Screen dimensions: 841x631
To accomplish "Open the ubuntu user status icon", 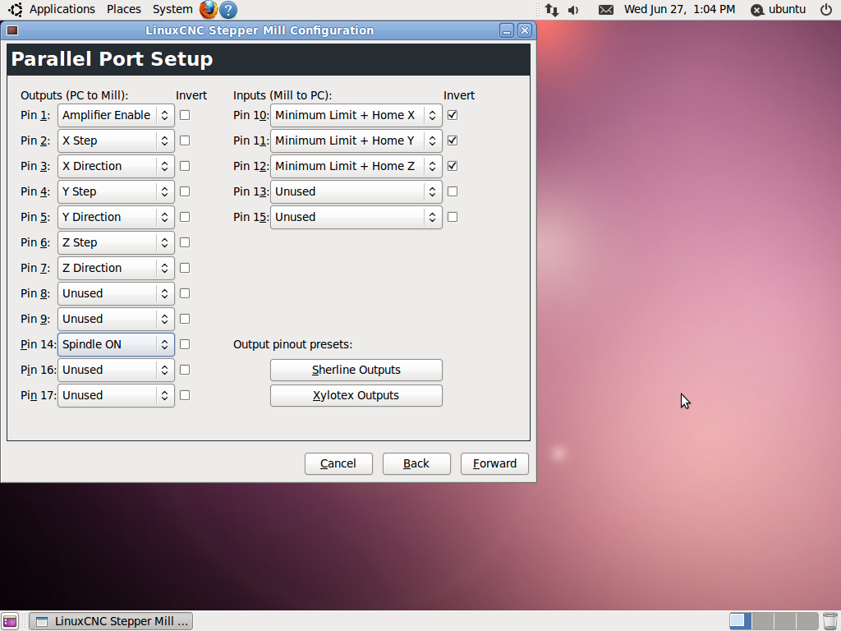I will point(756,10).
